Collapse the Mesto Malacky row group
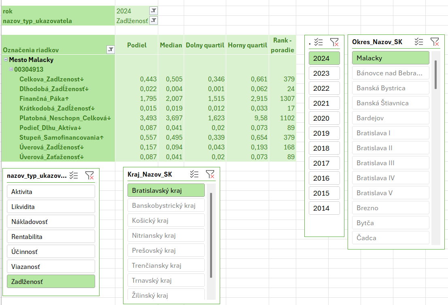448x305 pixels. pyautogui.click(x=6, y=60)
